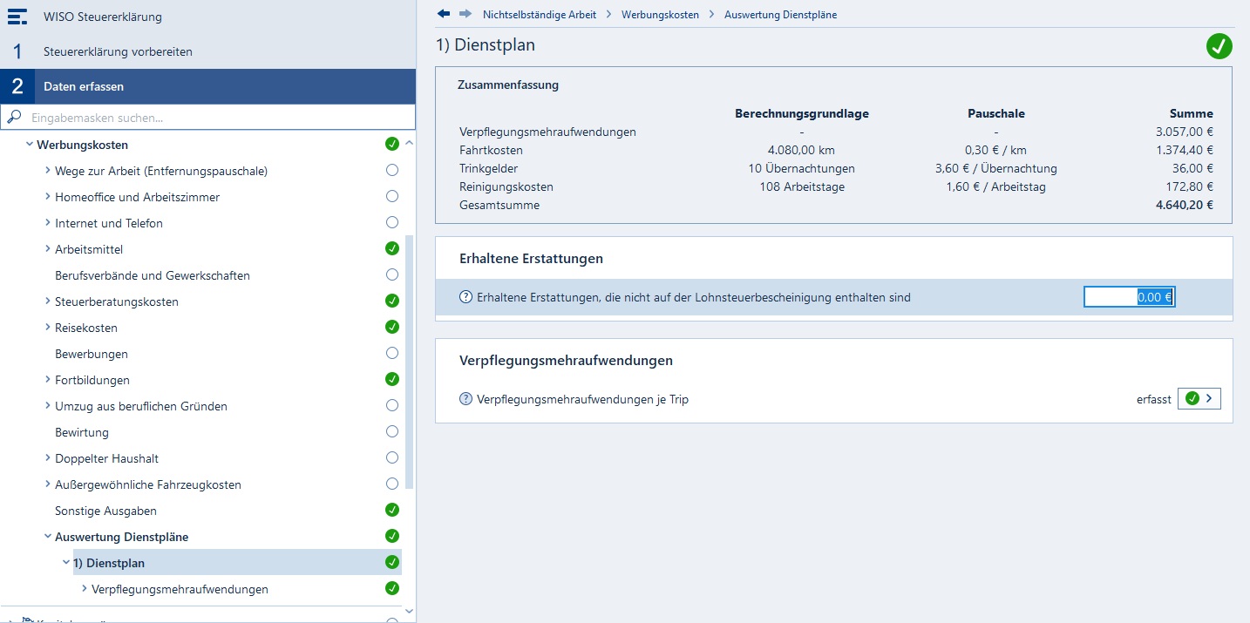Open the WISO hamburger menu icon

click(x=17, y=17)
